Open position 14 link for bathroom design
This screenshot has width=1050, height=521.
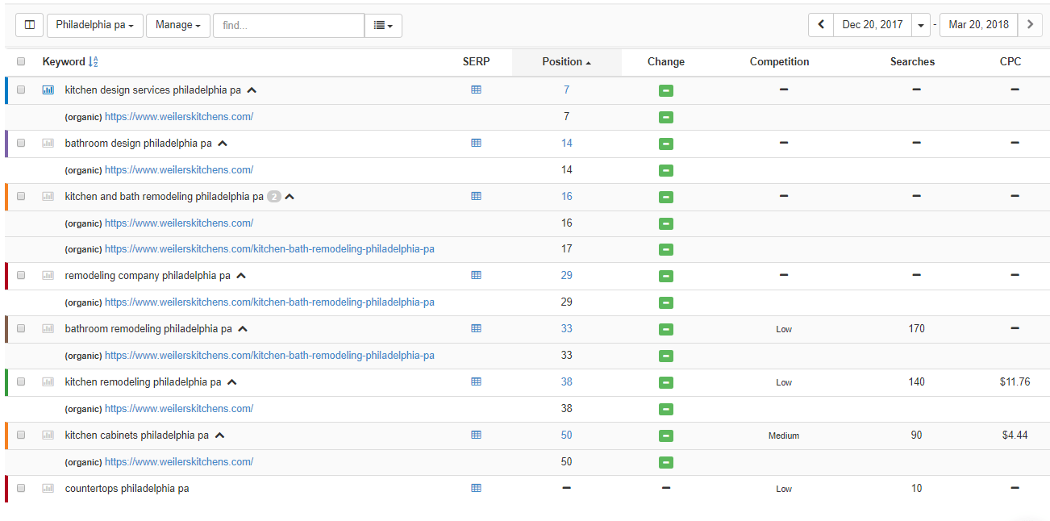[x=567, y=144]
